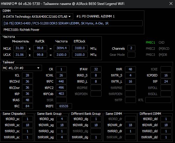Select the Channels value box
The height and width of the screenshot is (143, 175).
coord(131,48)
